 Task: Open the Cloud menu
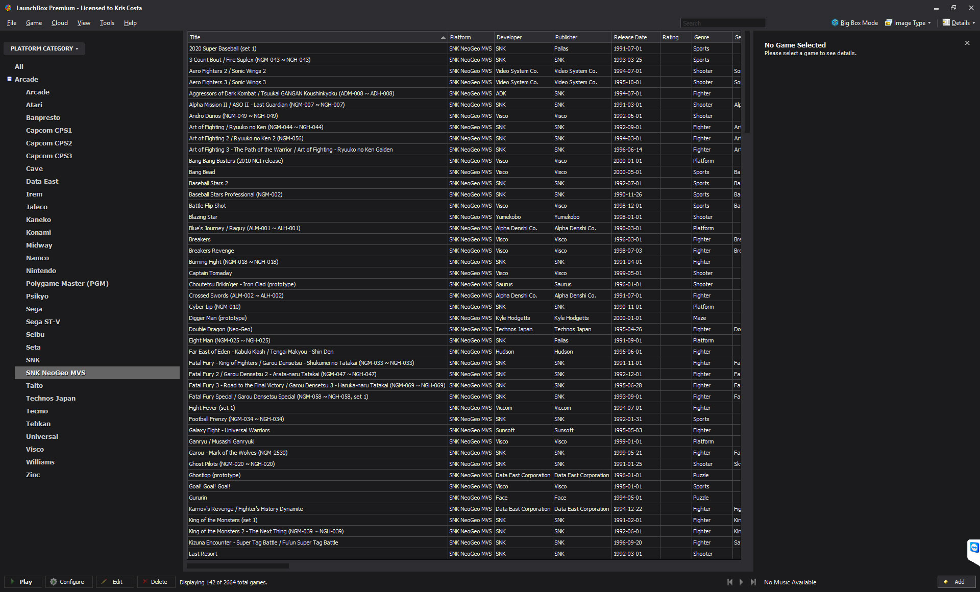pyautogui.click(x=59, y=23)
